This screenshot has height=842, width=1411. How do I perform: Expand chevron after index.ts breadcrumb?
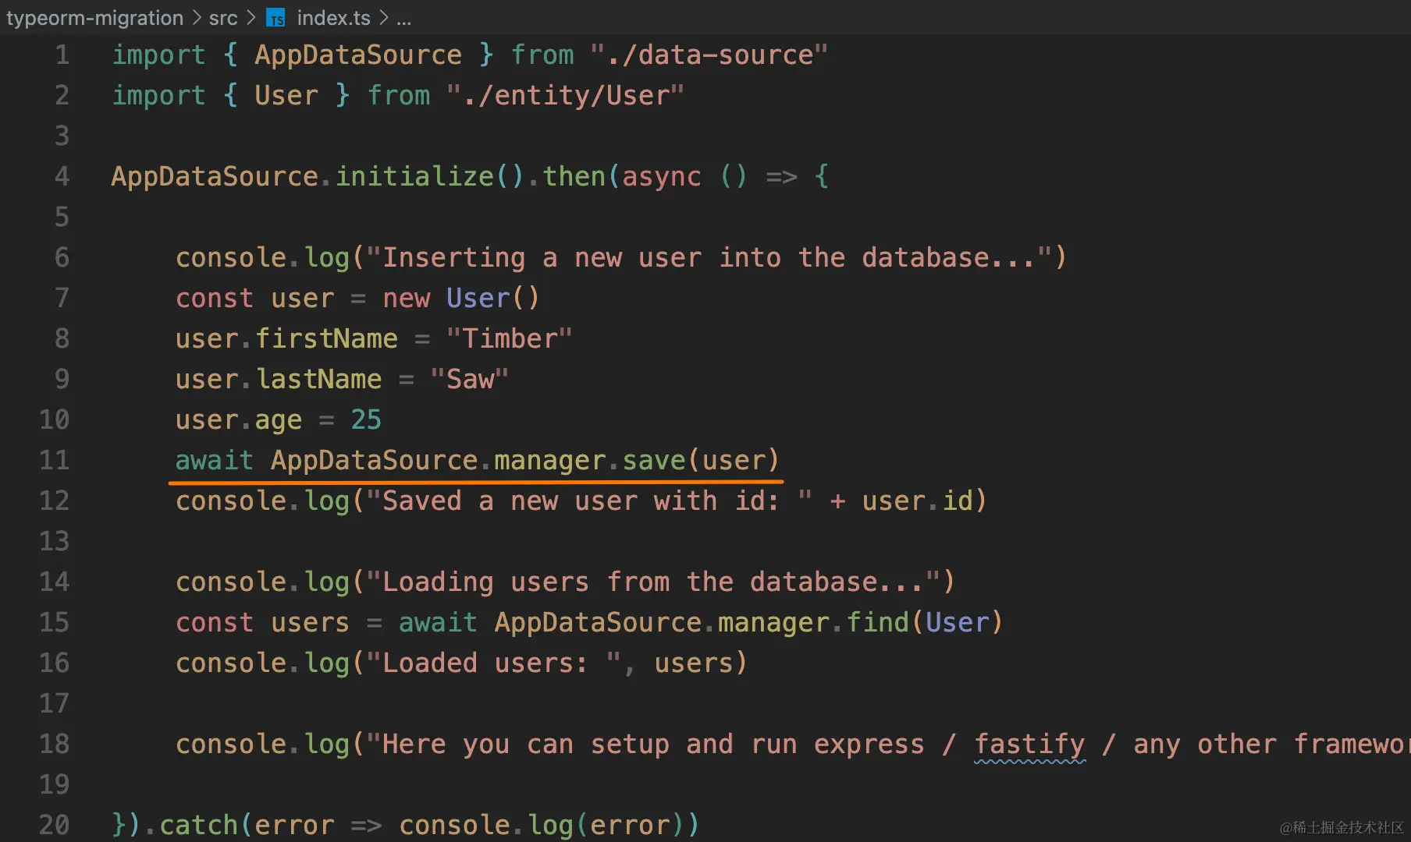pos(384,17)
